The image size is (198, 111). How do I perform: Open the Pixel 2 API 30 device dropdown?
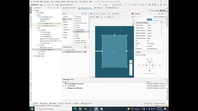click(x=118, y=5)
